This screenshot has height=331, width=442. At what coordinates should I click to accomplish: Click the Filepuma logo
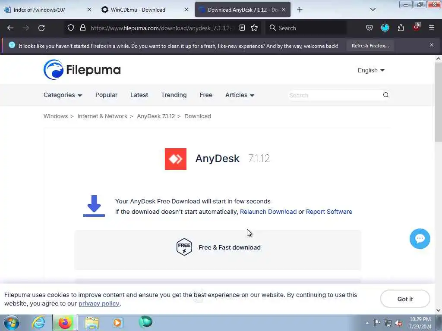(x=82, y=69)
